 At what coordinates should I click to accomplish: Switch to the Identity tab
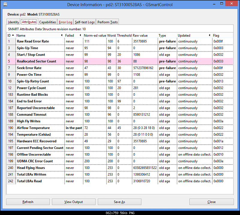13,22
